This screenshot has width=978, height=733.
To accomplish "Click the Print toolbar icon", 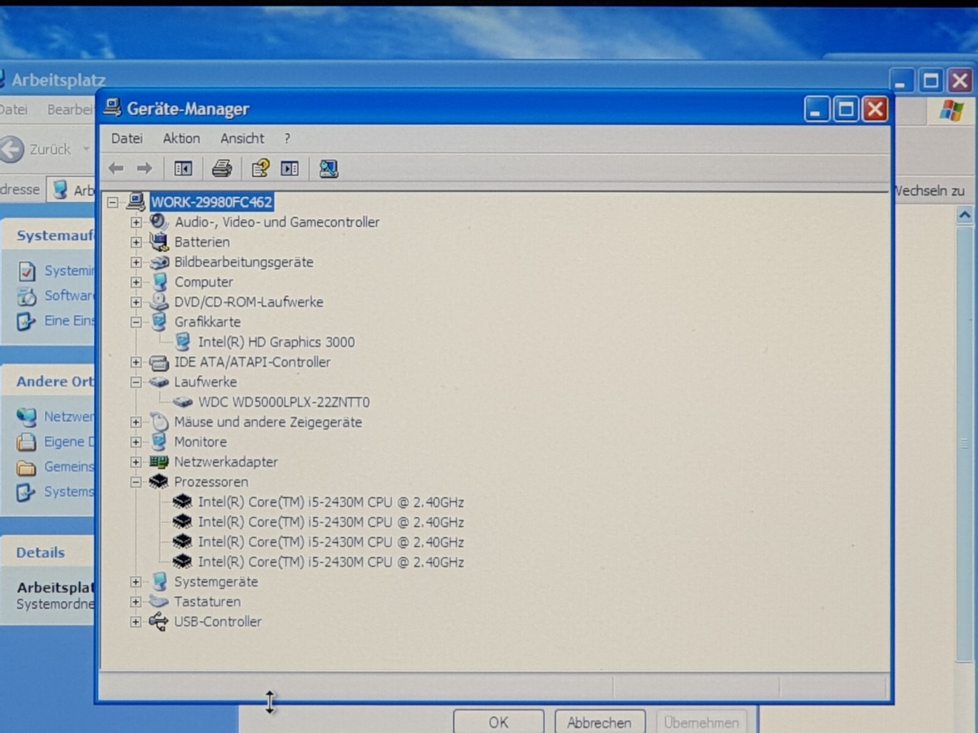I will point(221,168).
